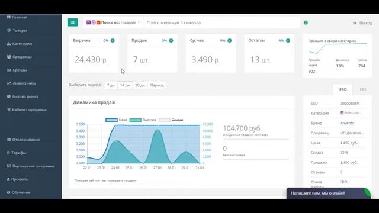Image resolution: width=379 pixels, height=213 pixels.
Task: Click Анализ рынка pie chart icon
Action: coord(9,96)
